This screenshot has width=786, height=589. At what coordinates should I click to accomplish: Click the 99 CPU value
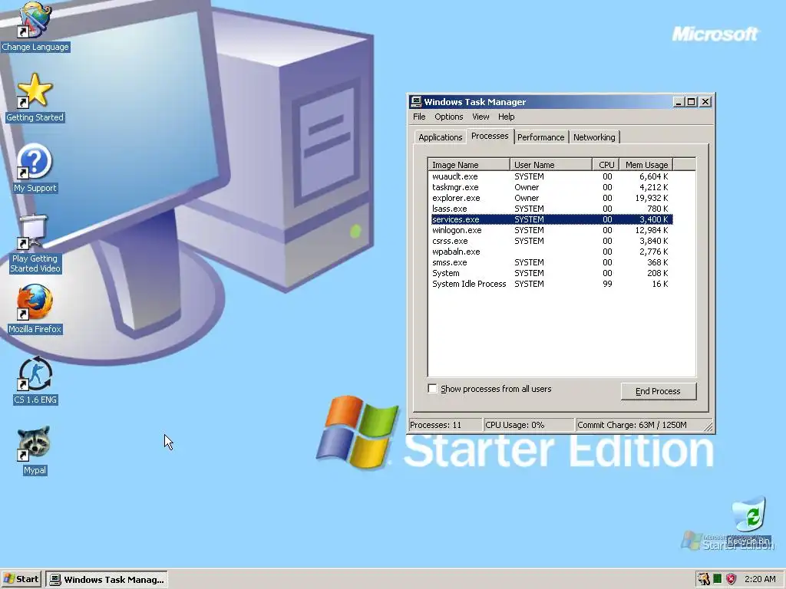pyautogui.click(x=607, y=284)
